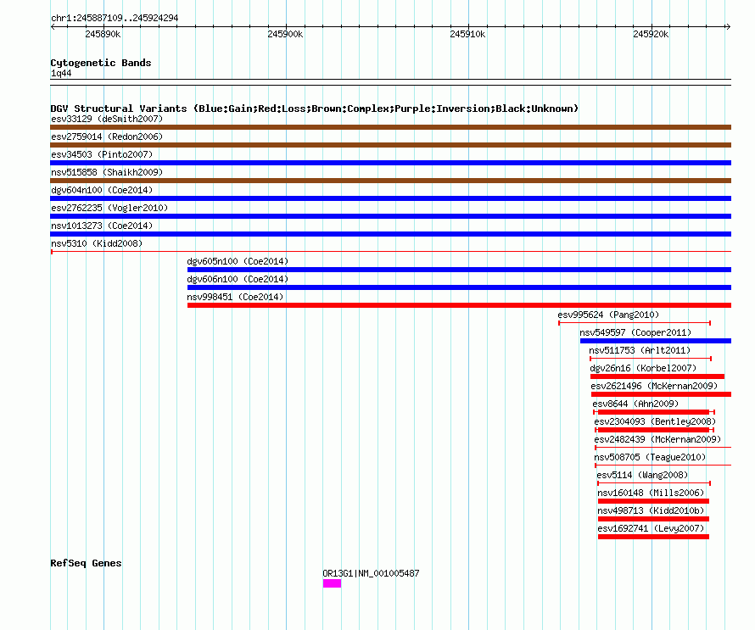755x630 pixels.
Task: Open esv2482439 (McKernan2009) label
Action: pos(657,439)
